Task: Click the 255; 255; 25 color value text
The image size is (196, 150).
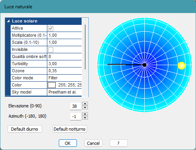Action: pyautogui.click(x=70, y=85)
